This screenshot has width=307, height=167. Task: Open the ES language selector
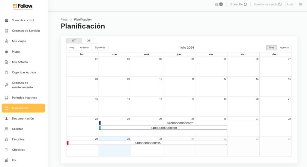point(219,4)
